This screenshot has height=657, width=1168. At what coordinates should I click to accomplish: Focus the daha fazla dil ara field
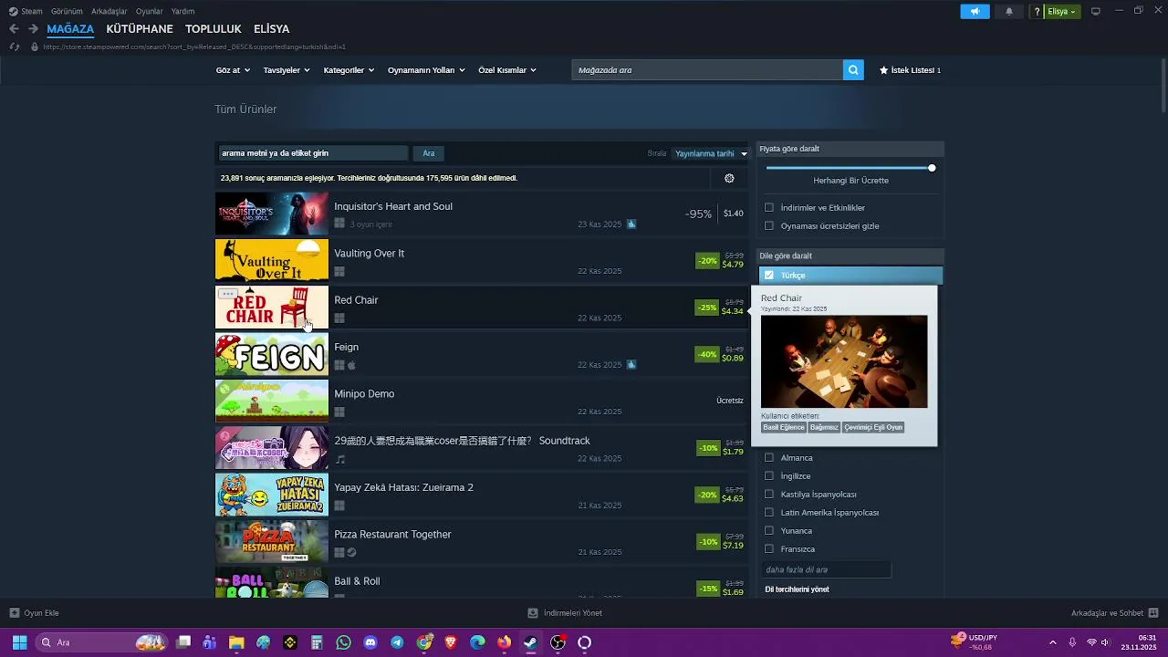click(827, 569)
